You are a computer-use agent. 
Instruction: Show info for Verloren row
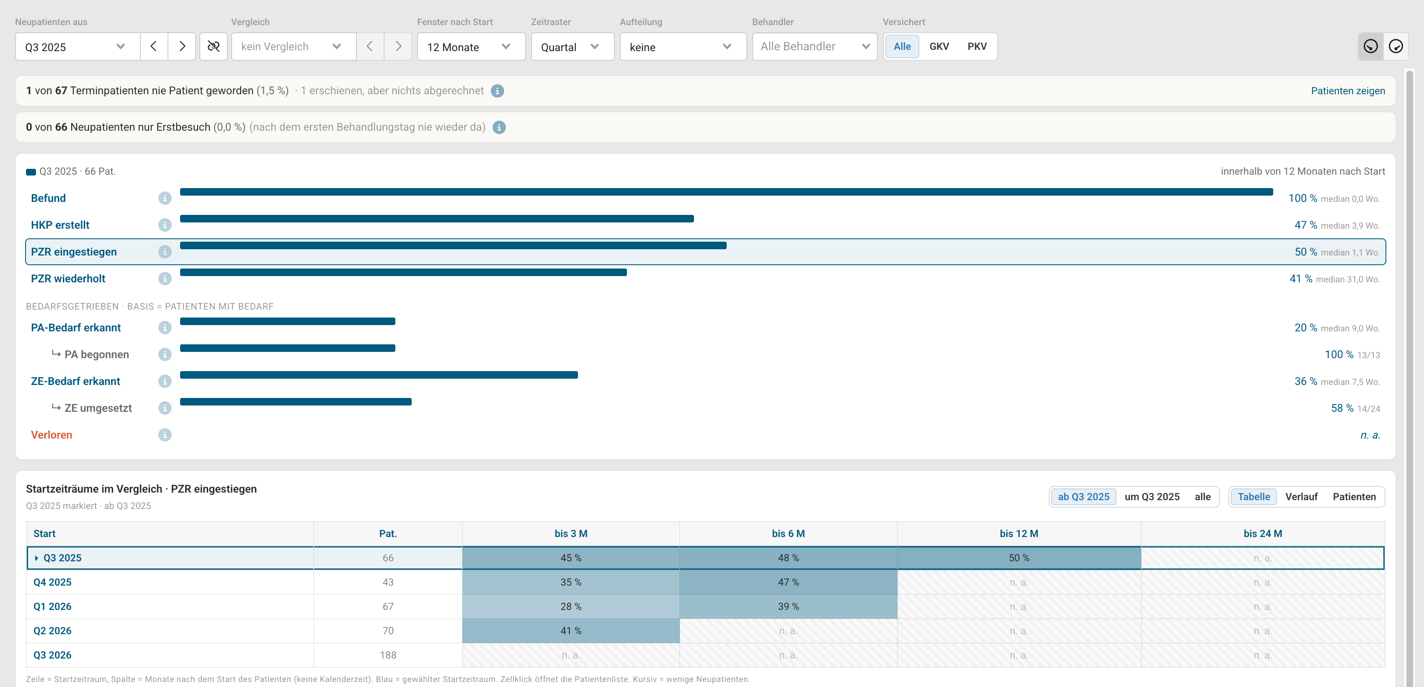[x=165, y=435]
